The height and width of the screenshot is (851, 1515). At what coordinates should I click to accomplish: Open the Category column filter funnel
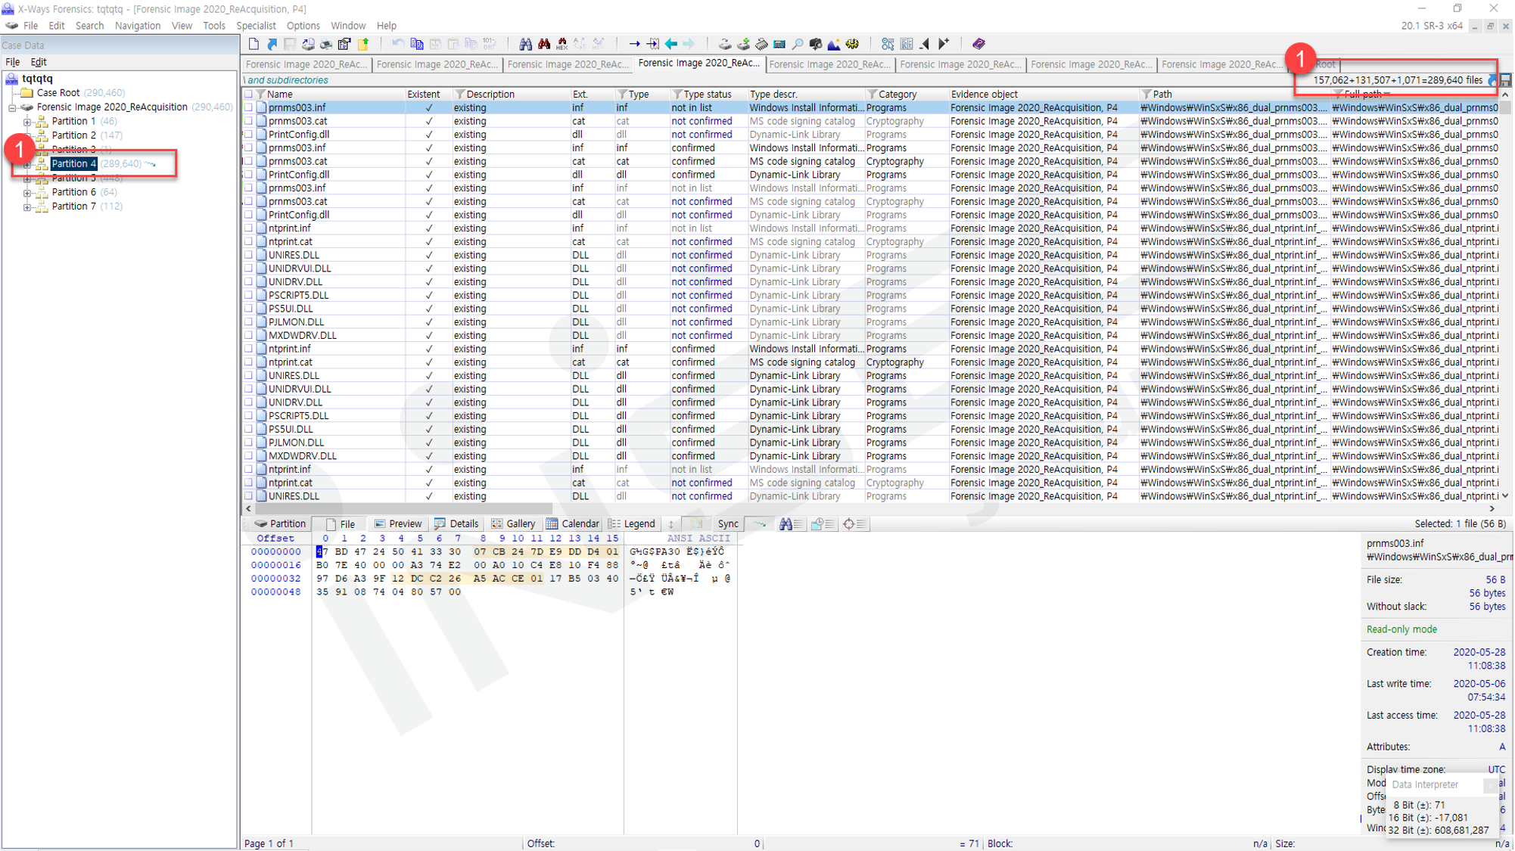click(873, 95)
